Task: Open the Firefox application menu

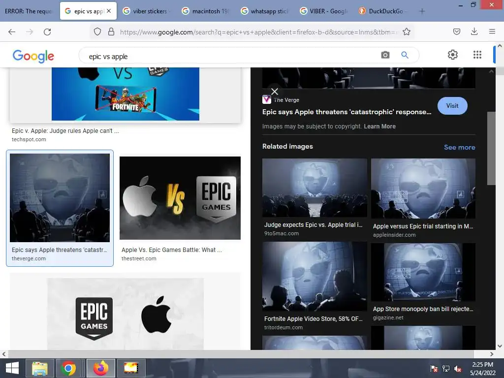Action: pos(492,31)
